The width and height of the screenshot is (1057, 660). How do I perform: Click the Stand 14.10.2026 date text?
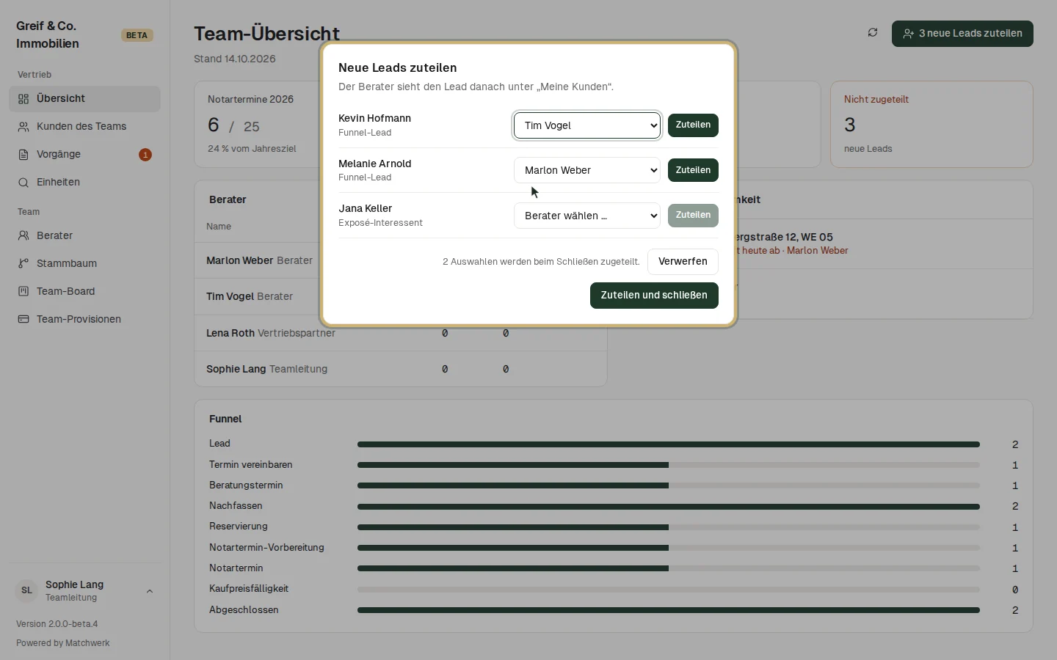point(235,59)
